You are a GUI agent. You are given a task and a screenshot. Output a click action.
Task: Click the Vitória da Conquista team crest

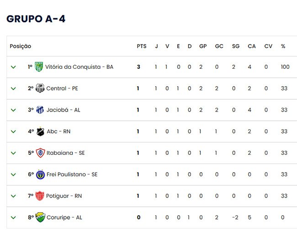click(x=39, y=67)
